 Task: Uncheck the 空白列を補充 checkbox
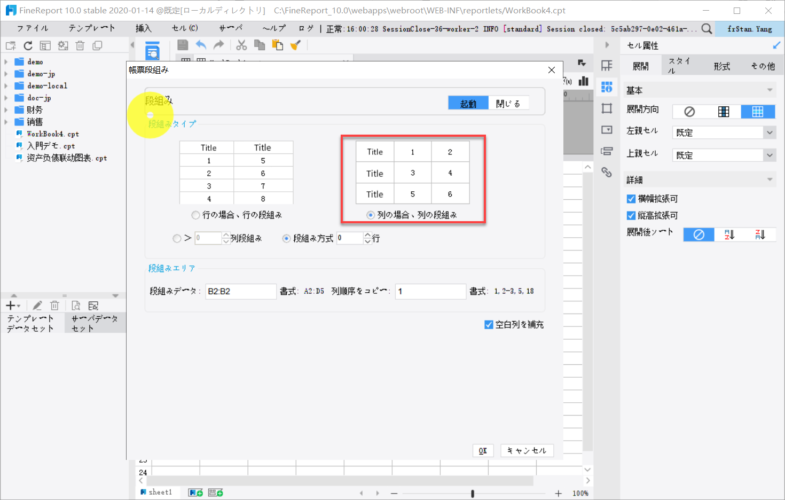point(489,324)
